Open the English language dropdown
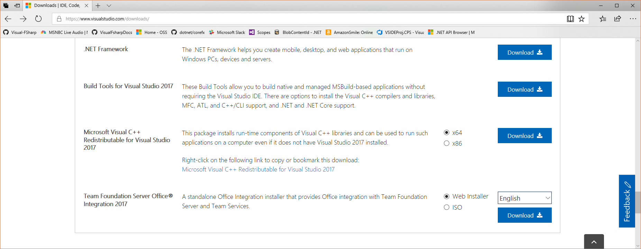The width and height of the screenshot is (641, 249). click(x=524, y=198)
